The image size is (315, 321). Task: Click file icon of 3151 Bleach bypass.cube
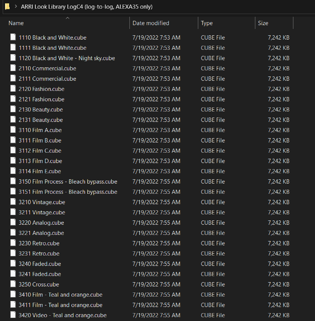[13, 191]
